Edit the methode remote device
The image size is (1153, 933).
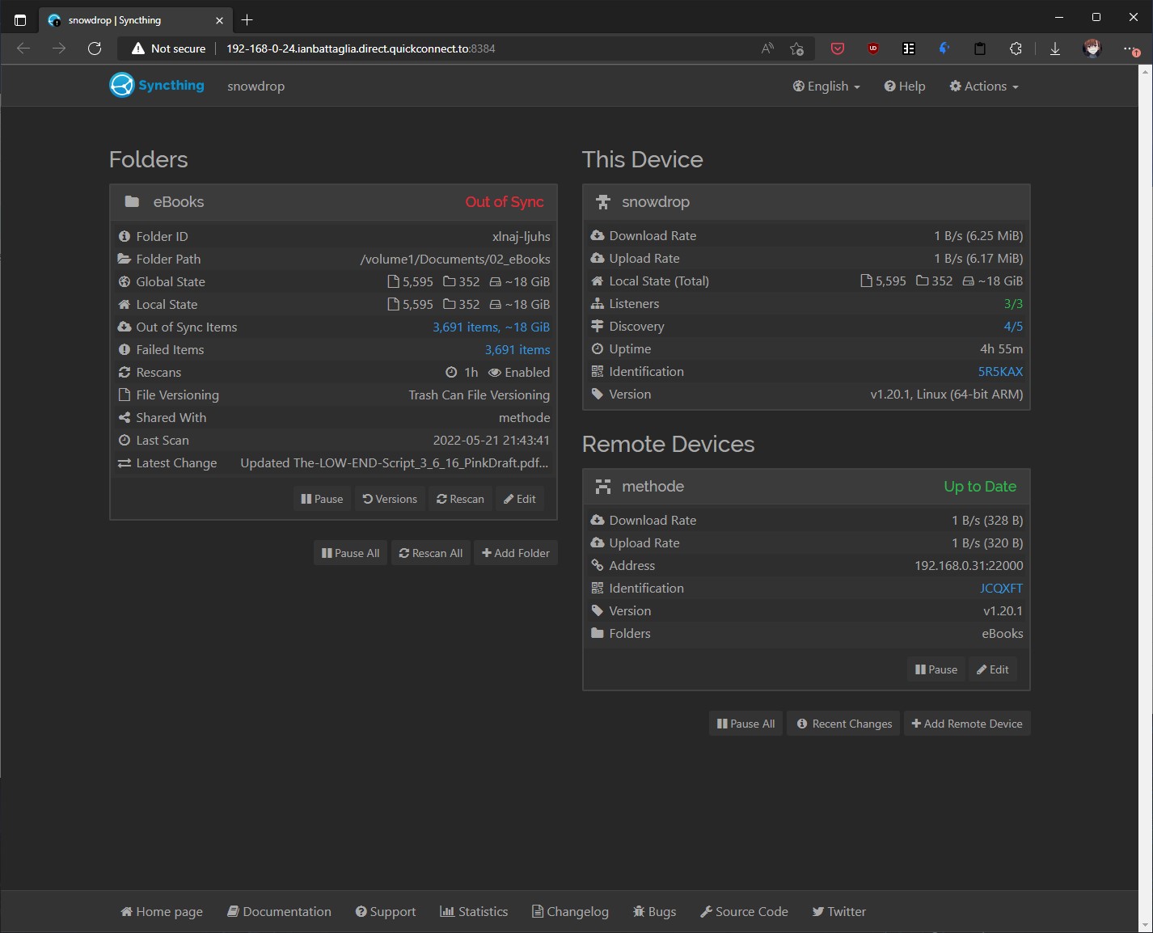993,669
